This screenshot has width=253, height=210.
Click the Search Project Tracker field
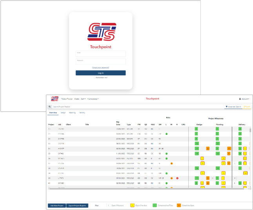pos(138,107)
